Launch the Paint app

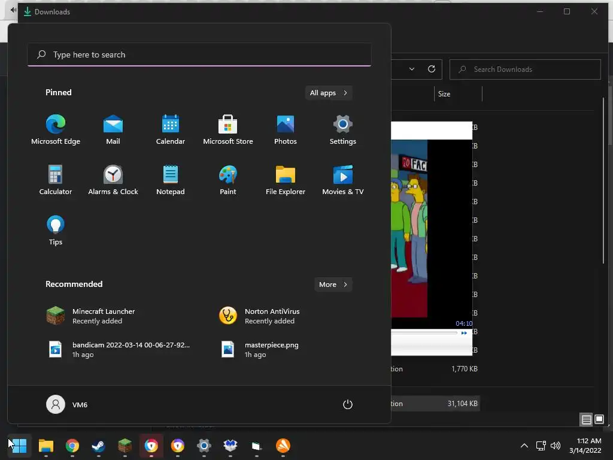[x=228, y=180]
